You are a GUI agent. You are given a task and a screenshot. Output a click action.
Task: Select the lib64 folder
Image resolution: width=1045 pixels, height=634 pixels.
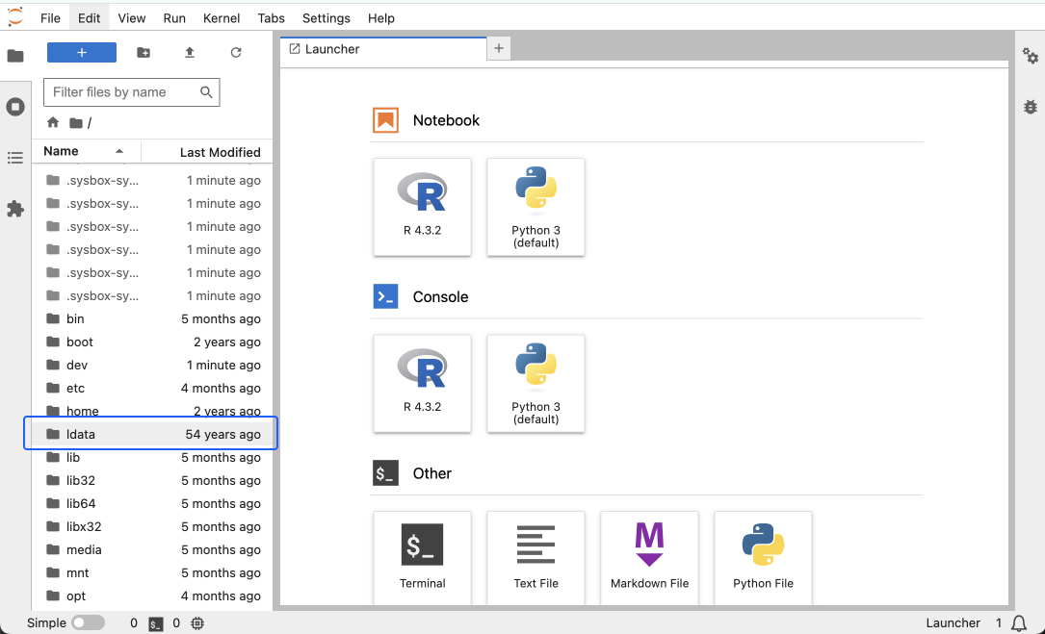[152, 503]
